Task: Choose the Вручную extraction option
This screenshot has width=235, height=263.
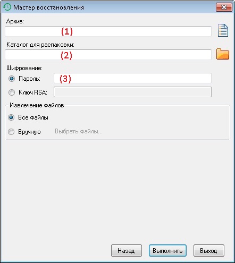Action: point(11,132)
